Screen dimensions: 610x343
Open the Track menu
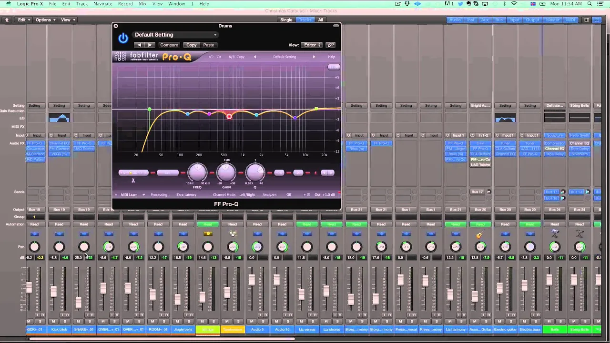[x=82, y=4]
